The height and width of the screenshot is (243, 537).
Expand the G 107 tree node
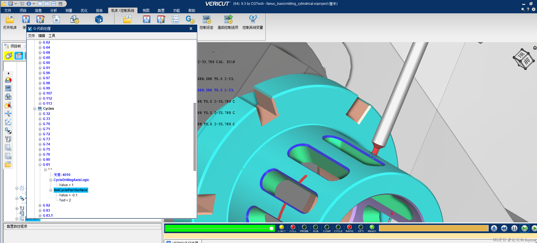click(x=40, y=93)
